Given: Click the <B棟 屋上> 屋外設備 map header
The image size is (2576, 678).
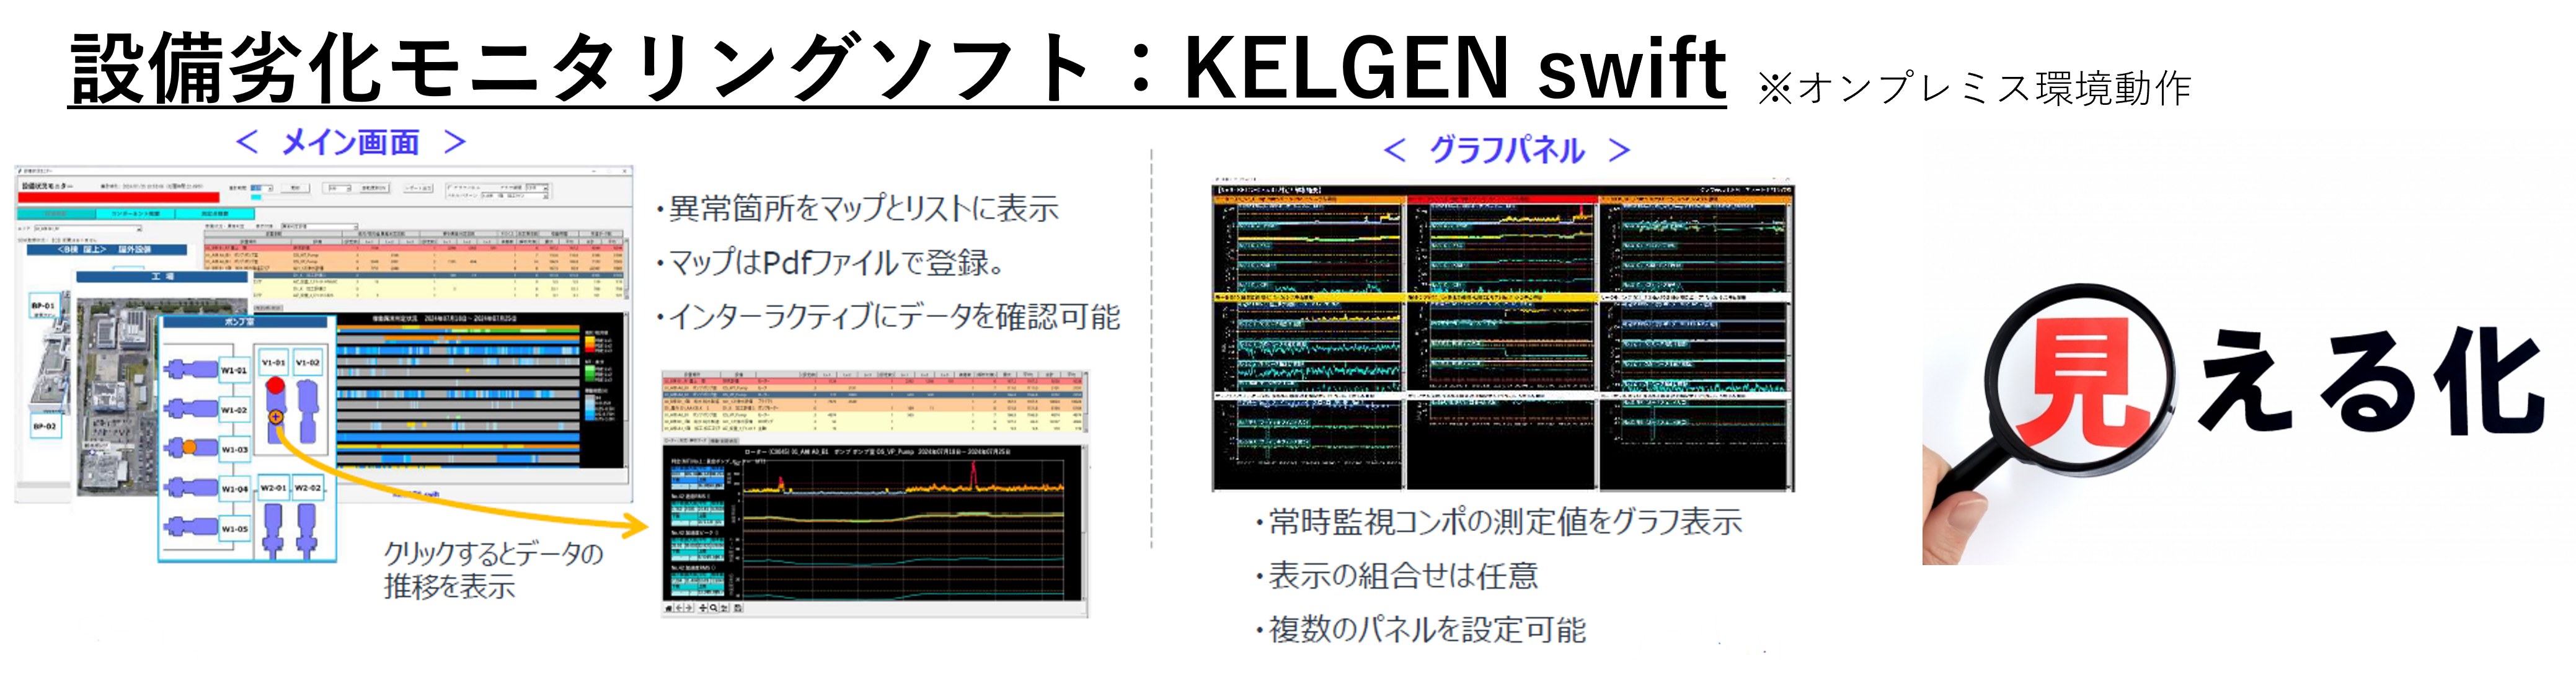Looking at the screenshot, I should click(107, 250).
